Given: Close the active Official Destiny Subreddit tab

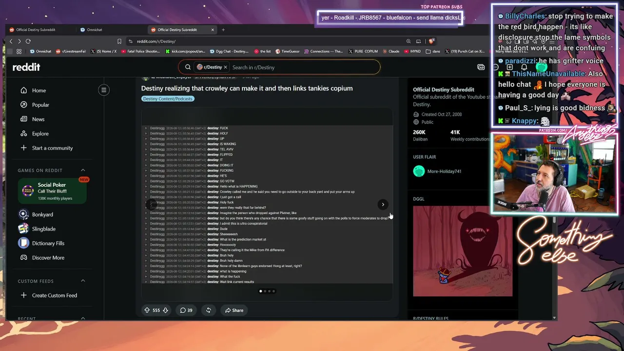Looking at the screenshot, I should pos(213,30).
